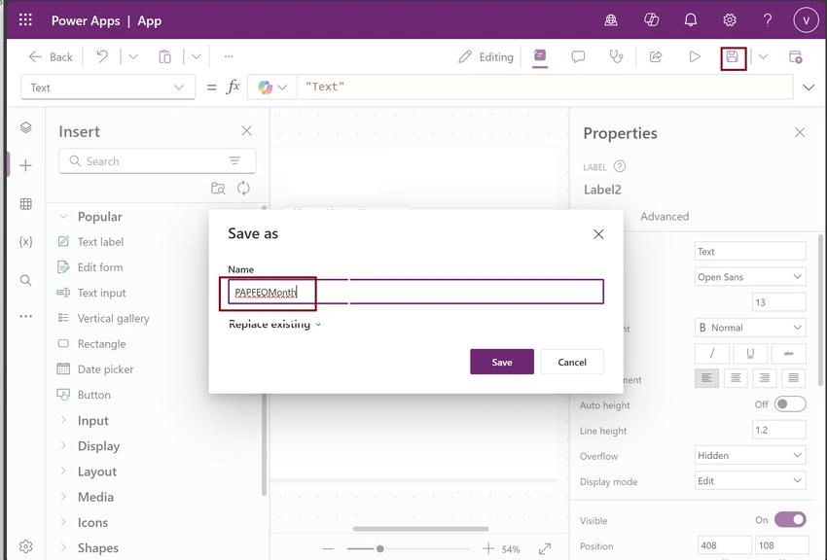The height and width of the screenshot is (560, 827).
Task: Open the app launcher waffle icon
Action: (25, 20)
